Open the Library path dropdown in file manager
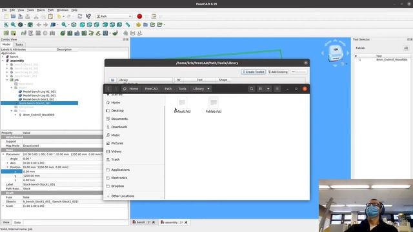 click(208, 89)
